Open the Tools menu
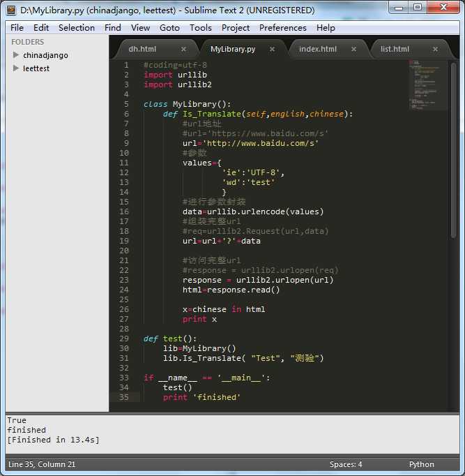465x476 pixels. click(x=200, y=28)
